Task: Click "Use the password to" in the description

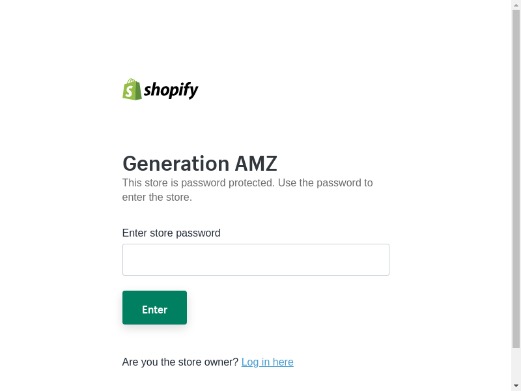Action: pyautogui.click(x=326, y=182)
